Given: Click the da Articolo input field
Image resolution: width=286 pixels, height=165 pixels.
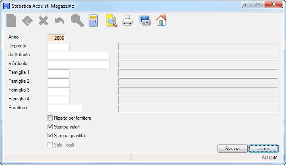Looking at the screenshot, I should [79, 56].
